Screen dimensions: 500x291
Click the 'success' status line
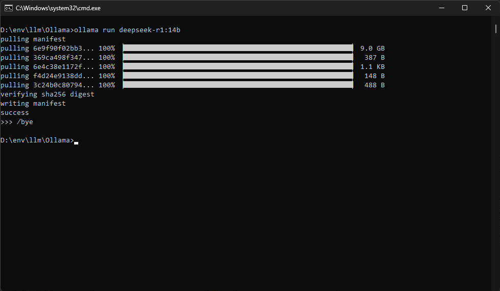15,113
